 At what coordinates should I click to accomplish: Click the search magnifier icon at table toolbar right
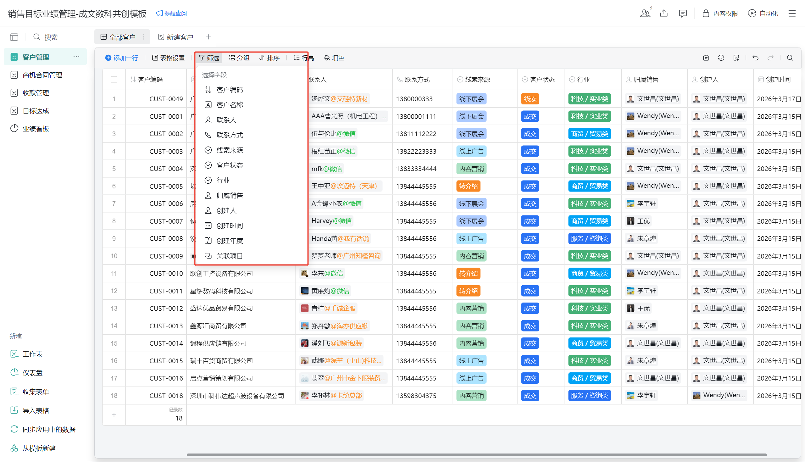pyautogui.click(x=790, y=58)
